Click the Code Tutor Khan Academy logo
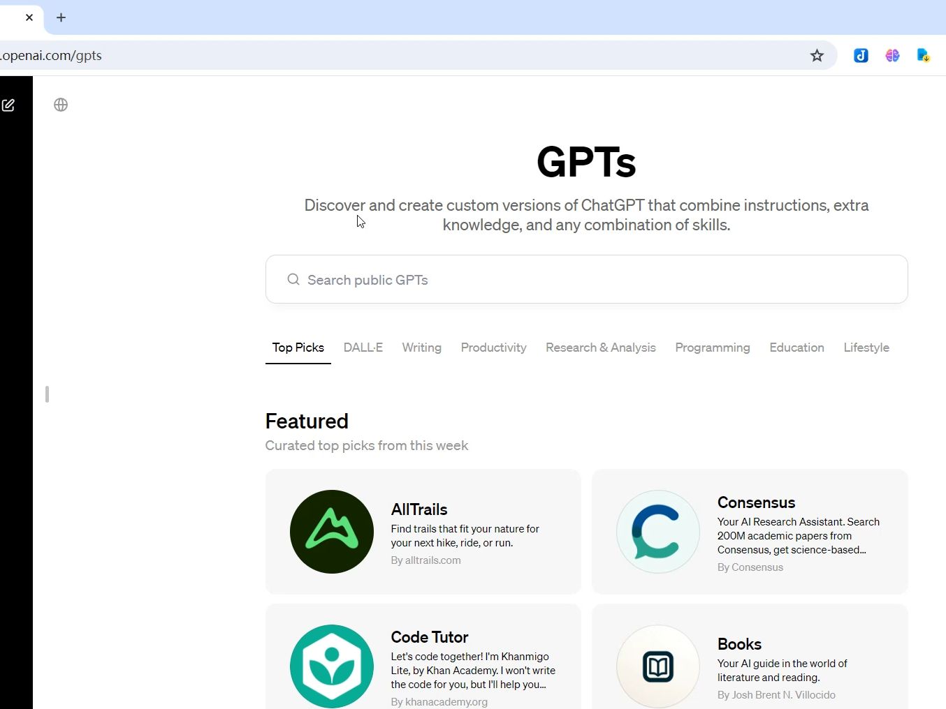This screenshot has height=709, width=946. point(332,666)
